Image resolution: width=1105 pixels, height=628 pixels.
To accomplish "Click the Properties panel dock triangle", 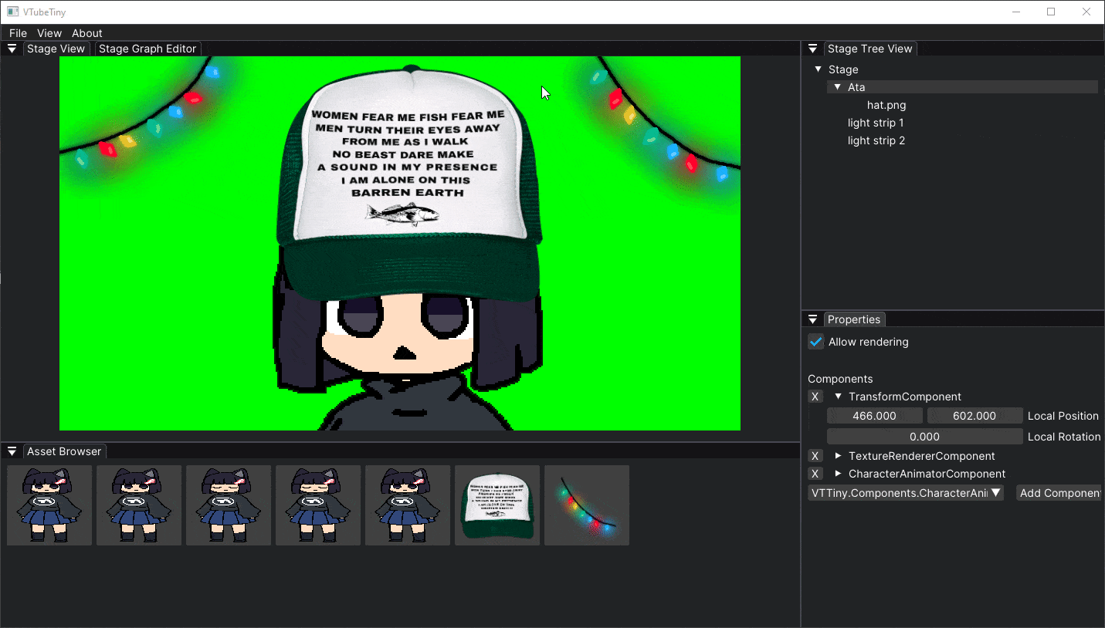I will pos(812,319).
